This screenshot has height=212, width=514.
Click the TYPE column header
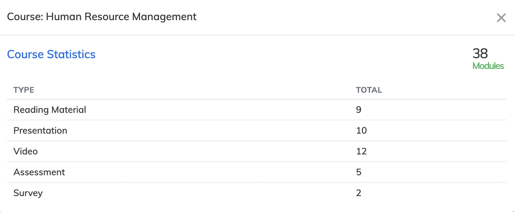coord(23,90)
